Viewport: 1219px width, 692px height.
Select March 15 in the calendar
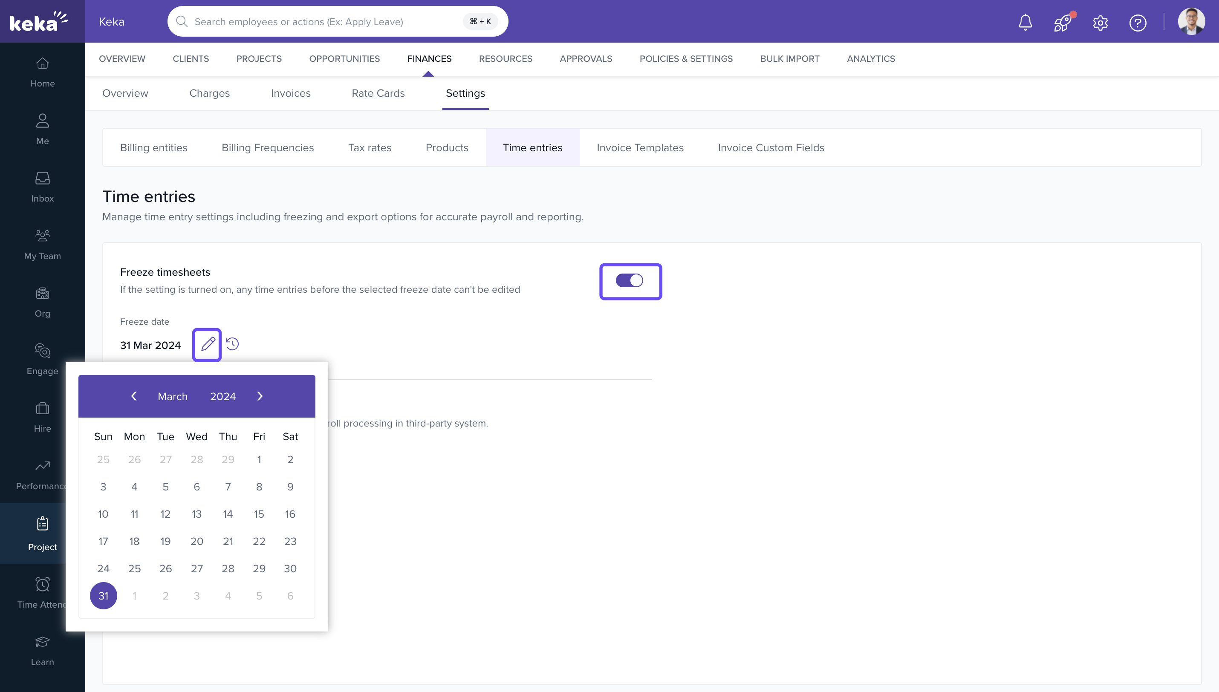pos(259,514)
